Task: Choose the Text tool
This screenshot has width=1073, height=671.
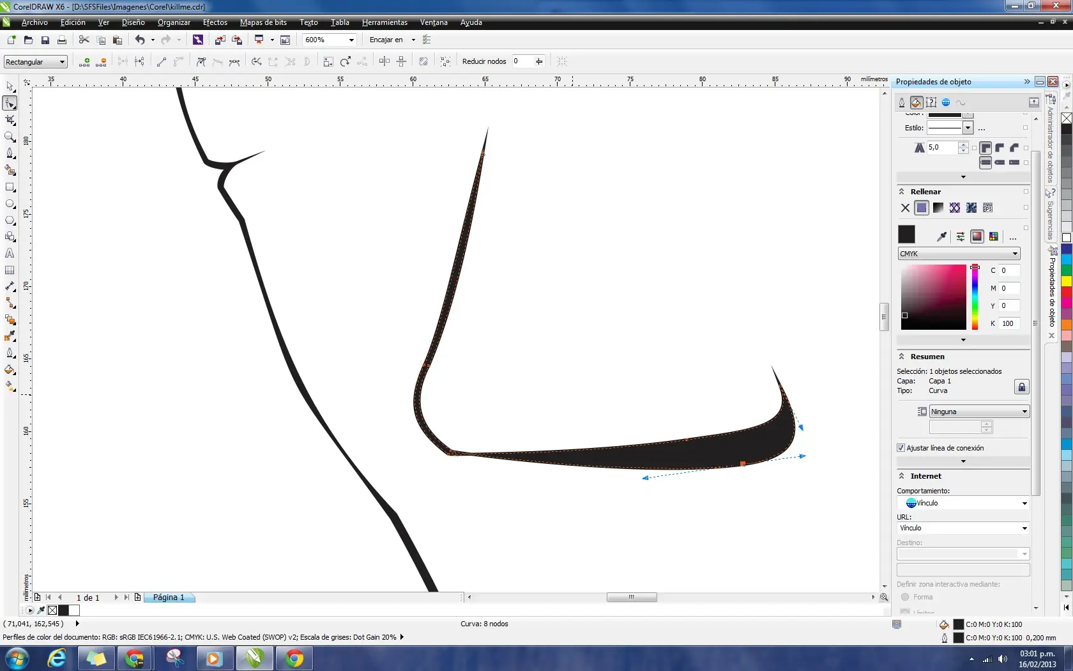Action: click(x=10, y=254)
